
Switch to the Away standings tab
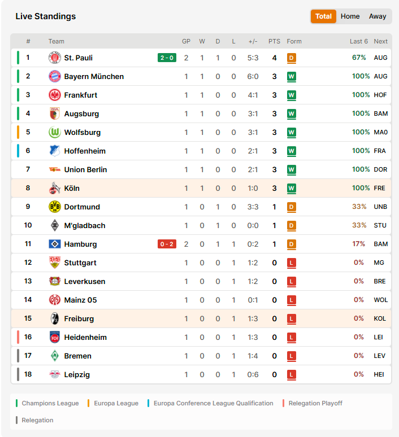point(377,16)
